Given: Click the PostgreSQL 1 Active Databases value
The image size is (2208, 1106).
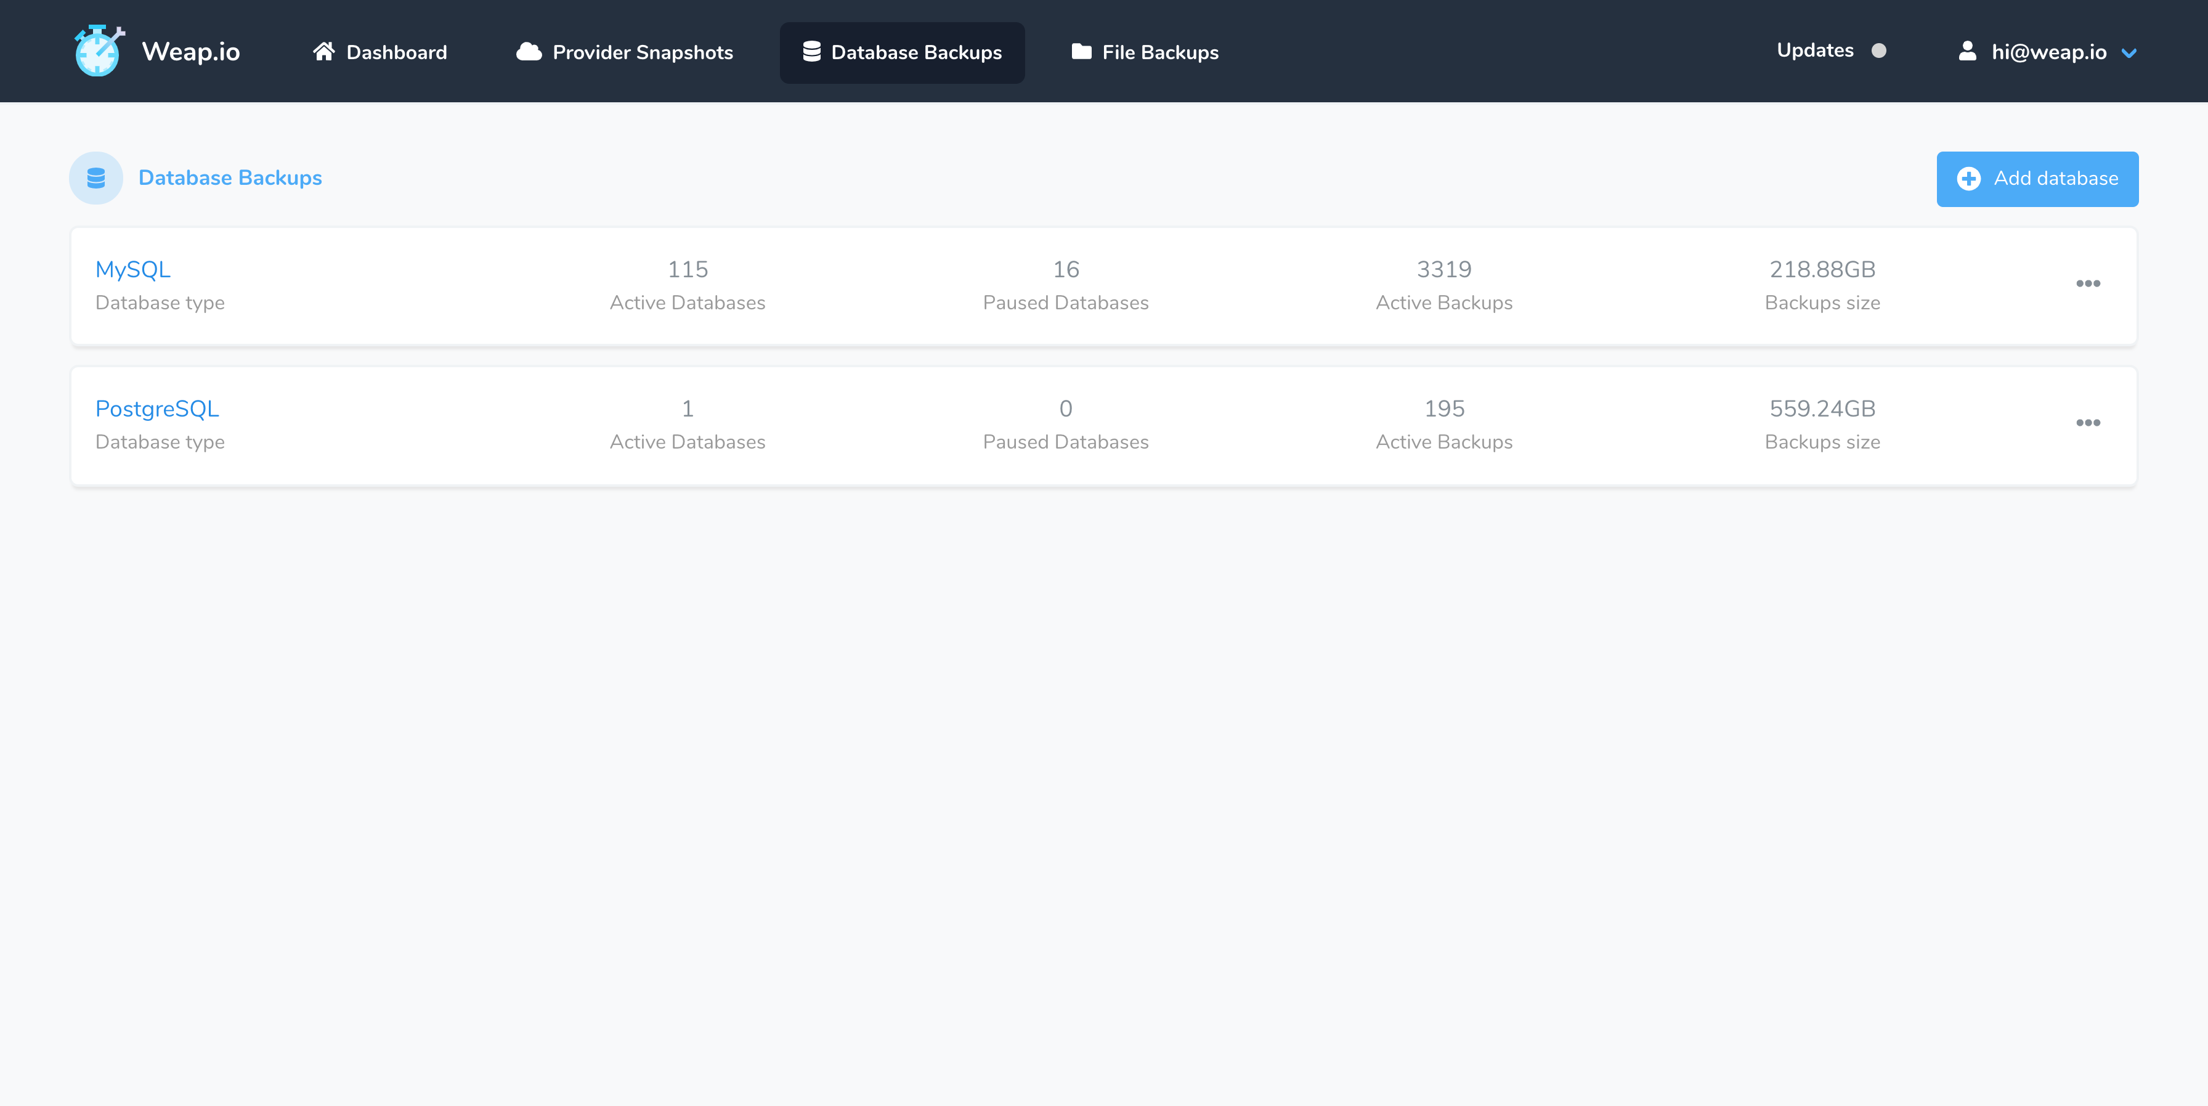Looking at the screenshot, I should (688, 408).
